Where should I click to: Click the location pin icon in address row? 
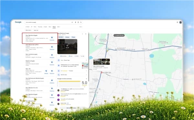click(59, 66)
